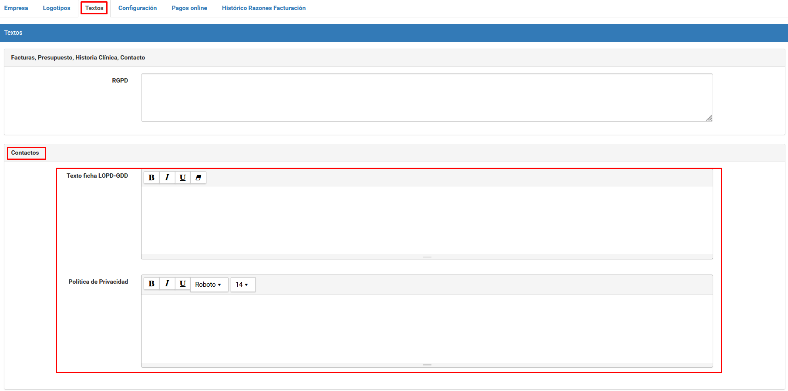
Task: Click Política de Privacidad editor resize bar
Action: tap(427, 365)
